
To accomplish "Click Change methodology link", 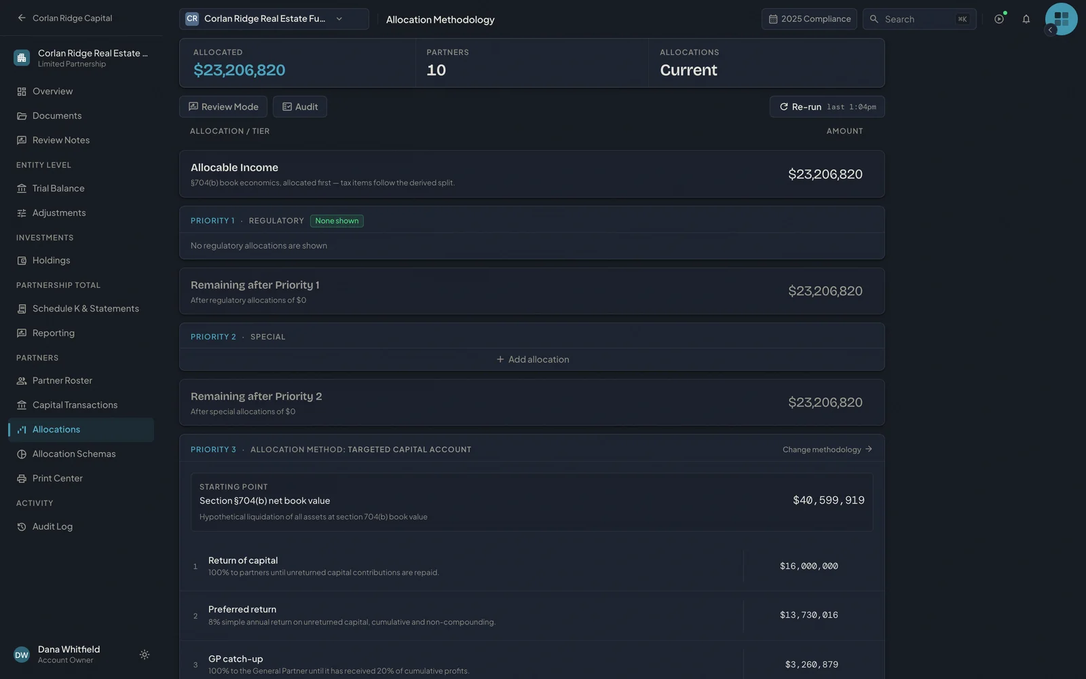I will 827,449.
